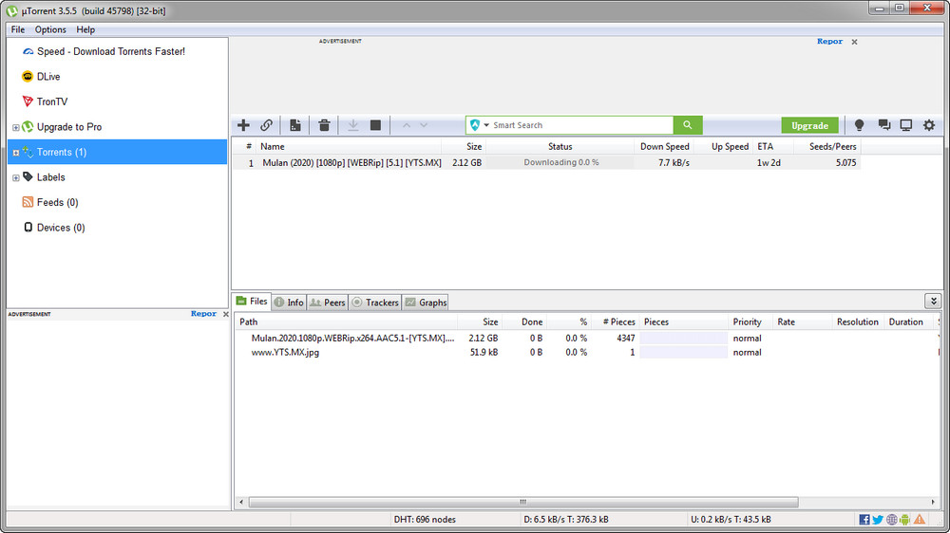Select Feeds (0) in sidebar
Viewport: 950px width, 533px height.
[58, 202]
